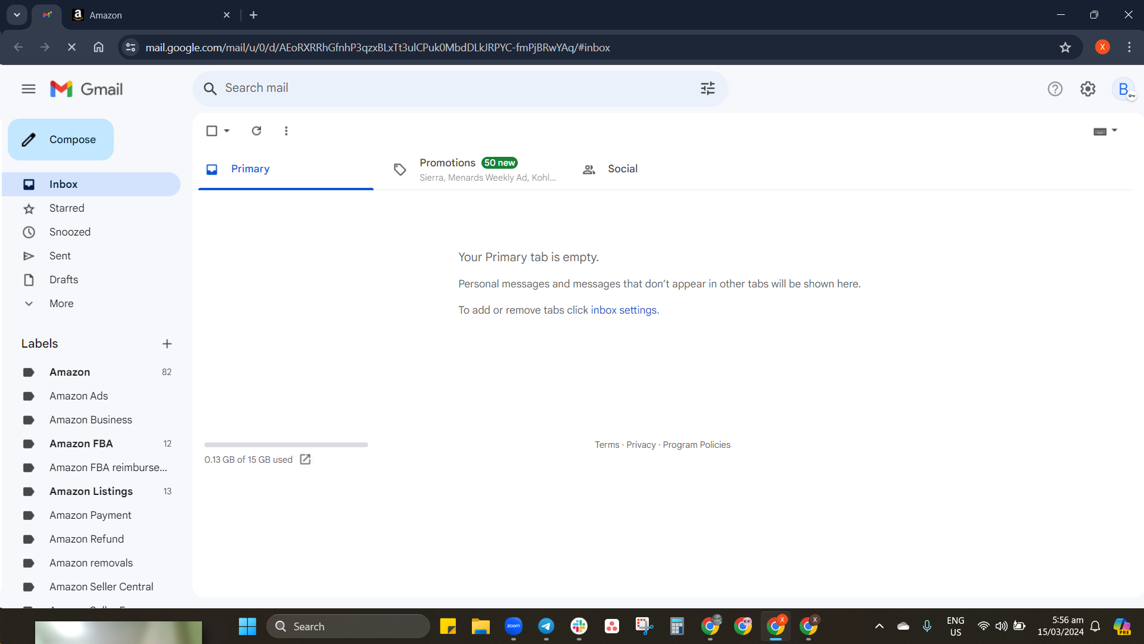Focus the Search mail field
The image size is (1144, 644).
click(460, 89)
